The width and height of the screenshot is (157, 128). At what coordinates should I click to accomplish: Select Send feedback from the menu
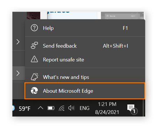click(x=85, y=46)
